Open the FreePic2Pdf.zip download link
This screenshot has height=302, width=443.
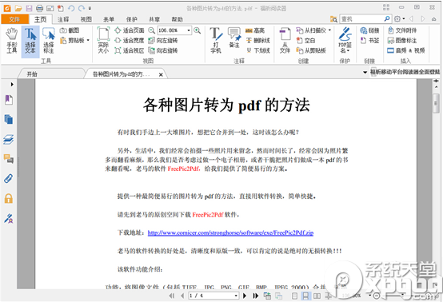pyautogui.click(x=230, y=232)
